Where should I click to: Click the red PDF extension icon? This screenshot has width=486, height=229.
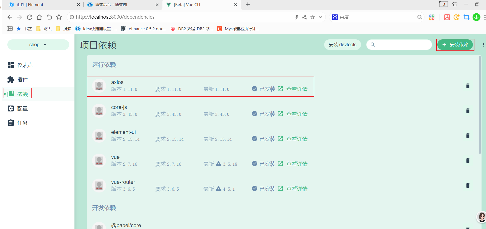(447, 17)
